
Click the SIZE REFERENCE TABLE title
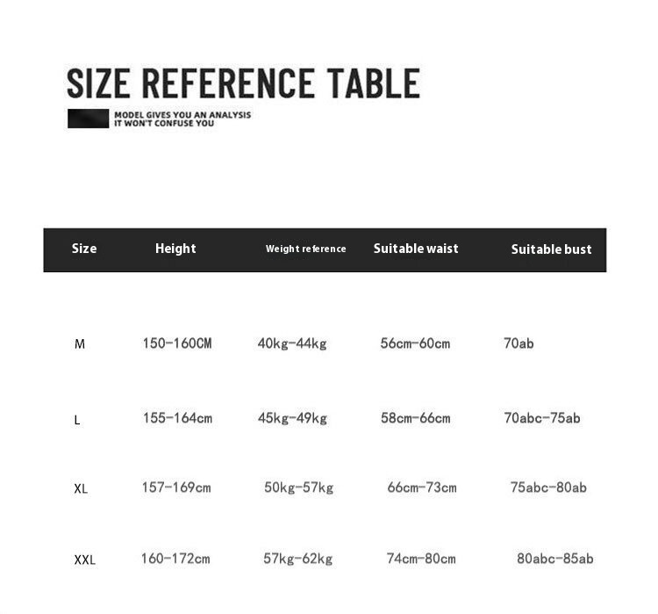(x=243, y=83)
